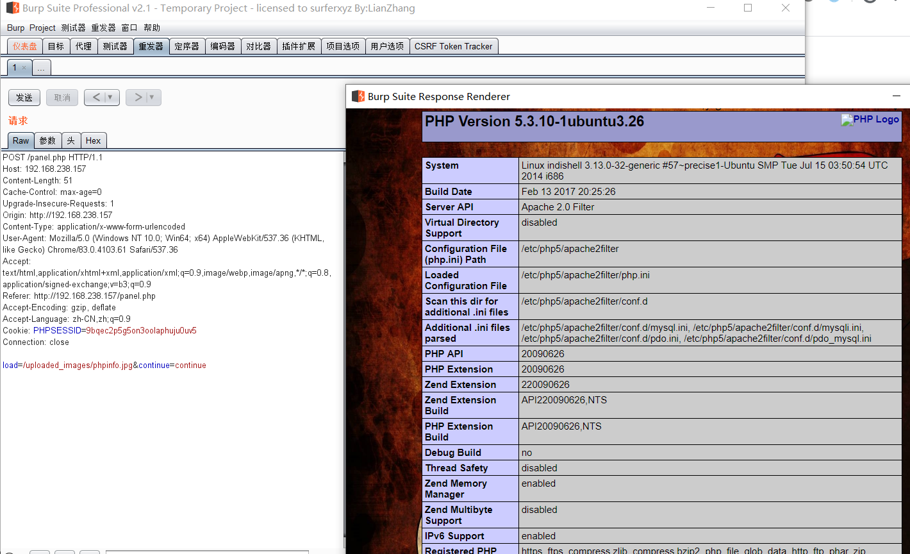Open the 重发器 menu in menu bar

[x=103, y=28]
